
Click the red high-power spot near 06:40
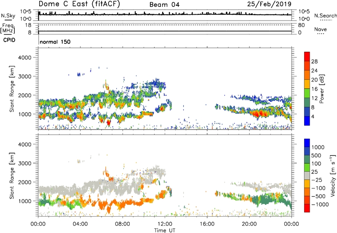point(109,123)
